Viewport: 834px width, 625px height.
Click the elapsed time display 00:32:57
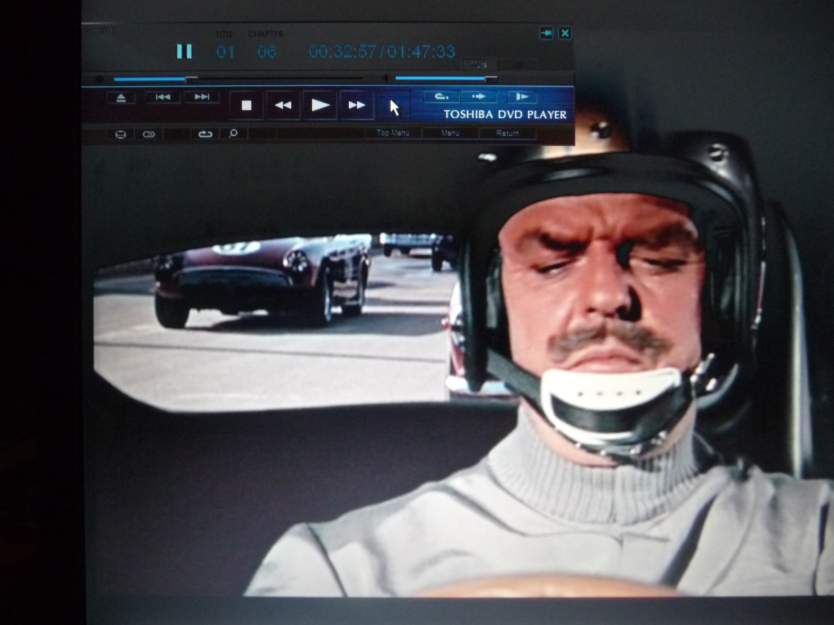tap(344, 52)
